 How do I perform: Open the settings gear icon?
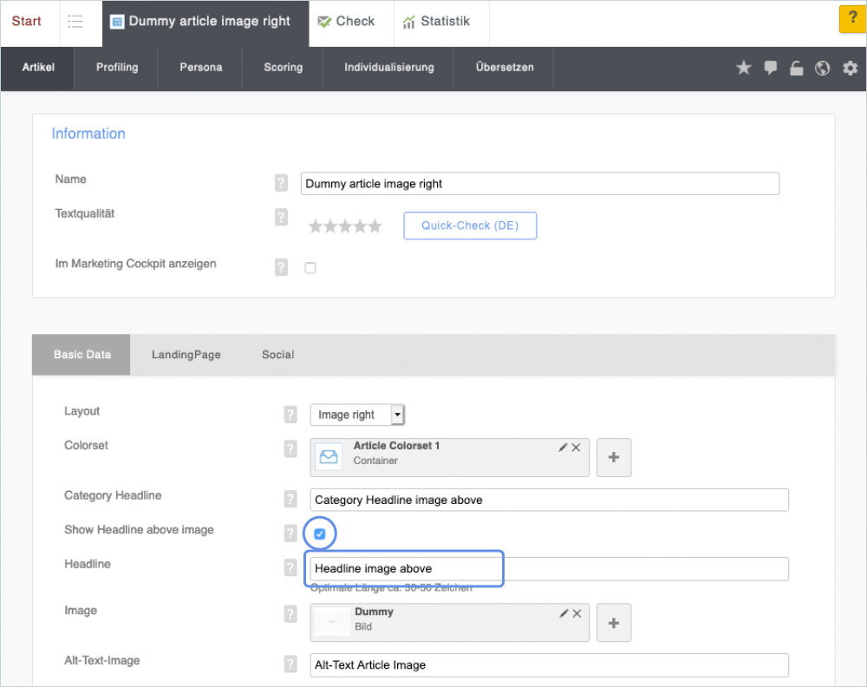[x=850, y=68]
